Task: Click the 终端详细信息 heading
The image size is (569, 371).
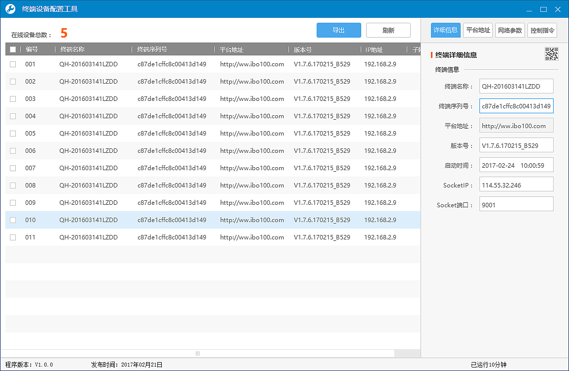Action: [456, 55]
